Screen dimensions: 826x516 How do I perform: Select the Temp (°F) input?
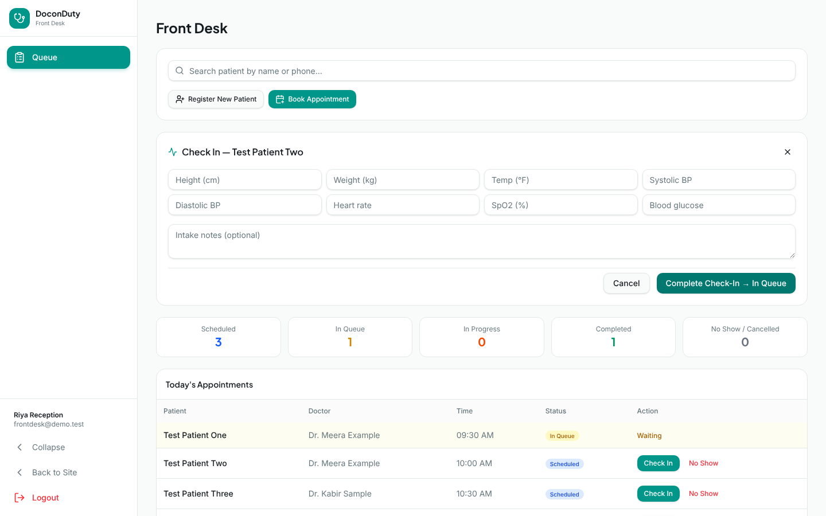[561, 179]
